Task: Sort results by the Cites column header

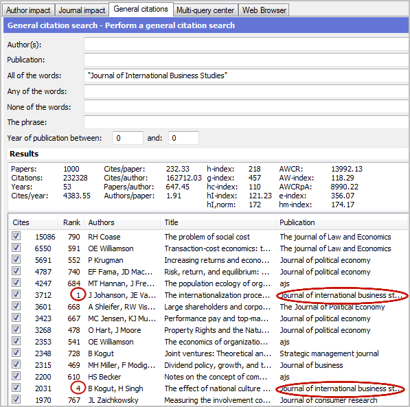Action: pyautogui.click(x=33, y=222)
